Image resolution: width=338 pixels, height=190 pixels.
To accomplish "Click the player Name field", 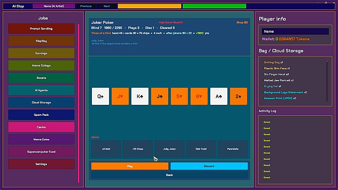I will click(295, 32).
